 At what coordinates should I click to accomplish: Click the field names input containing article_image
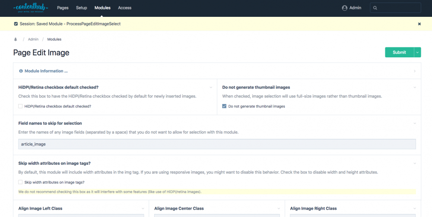pos(217,144)
